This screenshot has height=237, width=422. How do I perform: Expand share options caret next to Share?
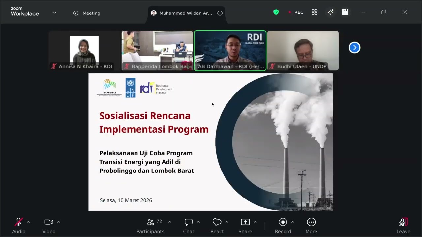coord(255,222)
